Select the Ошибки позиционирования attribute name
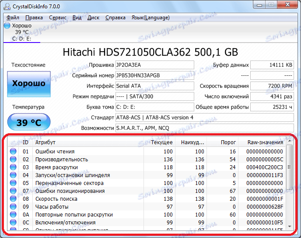This screenshot has height=238, width=301. 70,191
